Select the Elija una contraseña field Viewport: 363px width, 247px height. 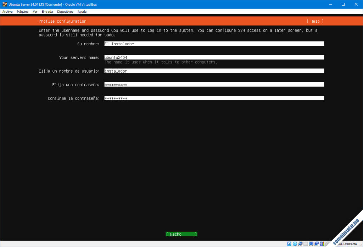214,84
